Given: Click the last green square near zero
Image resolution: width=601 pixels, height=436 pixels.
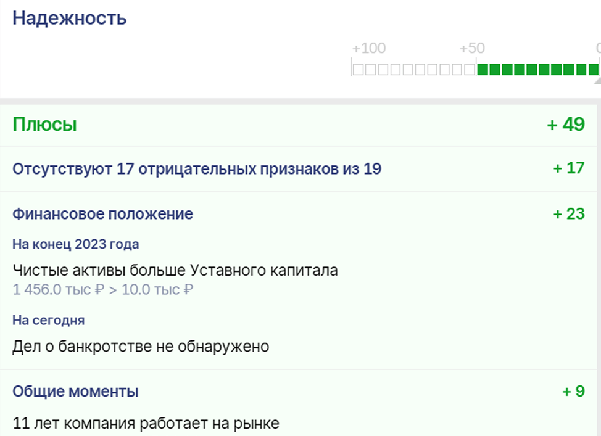Looking at the screenshot, I should 594,69.
